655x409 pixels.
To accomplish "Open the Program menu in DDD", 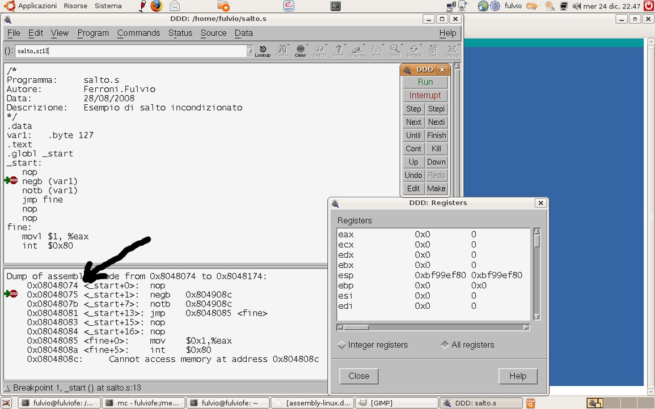I will (93, 33).
